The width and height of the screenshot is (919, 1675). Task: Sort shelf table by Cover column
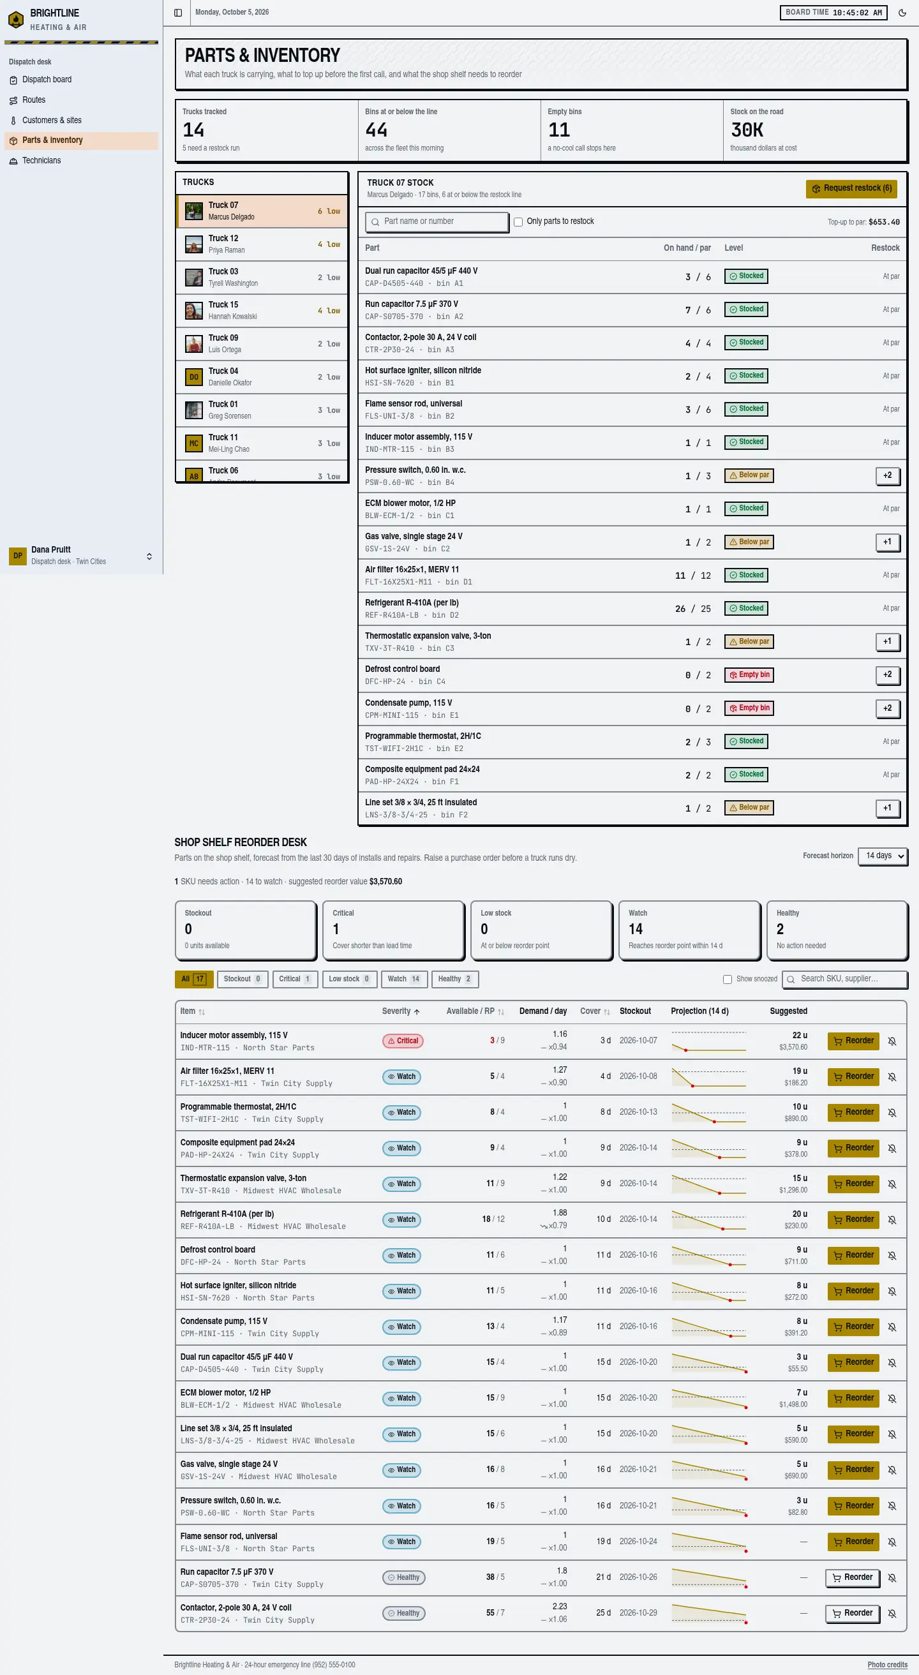pyautogui.click(x=594, y=1011)
